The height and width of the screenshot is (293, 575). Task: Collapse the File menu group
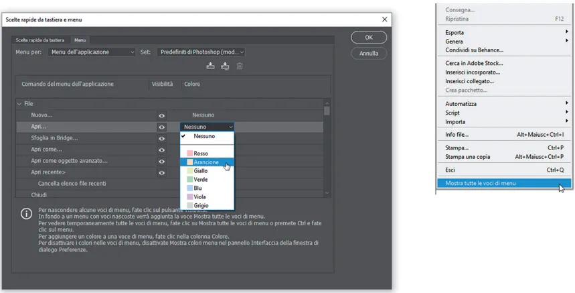coord(19,104)
